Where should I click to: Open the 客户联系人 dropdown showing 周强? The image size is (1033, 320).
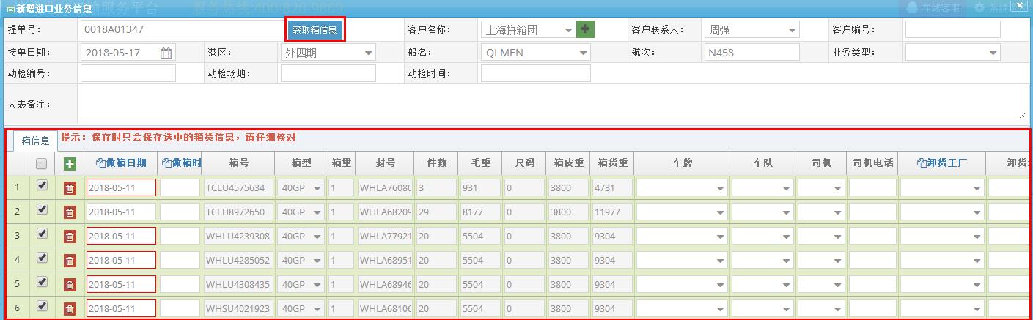792,31
